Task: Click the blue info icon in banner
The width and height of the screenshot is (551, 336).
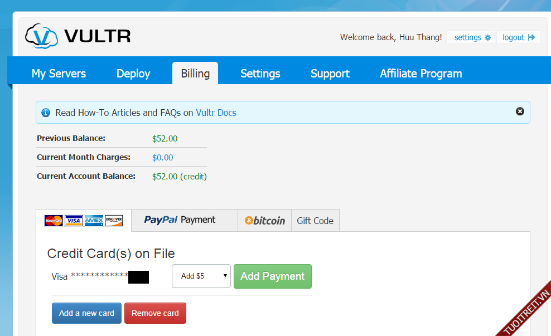Action: tap(46, 113)
